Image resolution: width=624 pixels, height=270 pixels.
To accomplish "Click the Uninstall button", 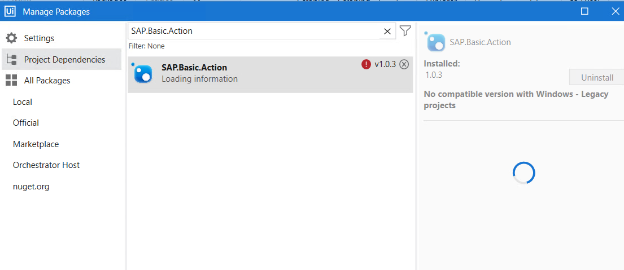I will click(597, 77).
